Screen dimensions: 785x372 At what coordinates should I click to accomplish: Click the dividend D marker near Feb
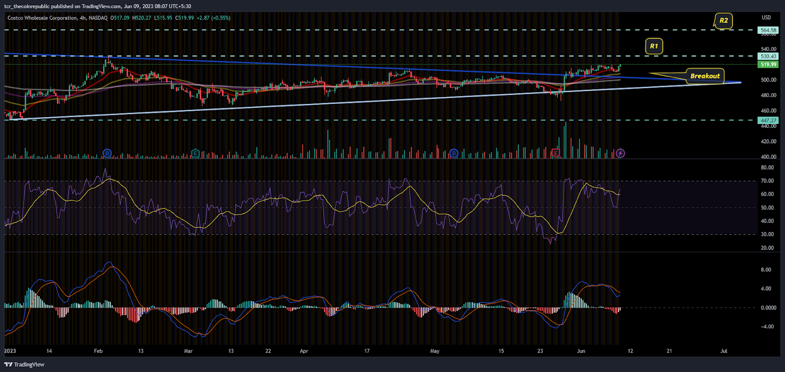pos(107,153)
